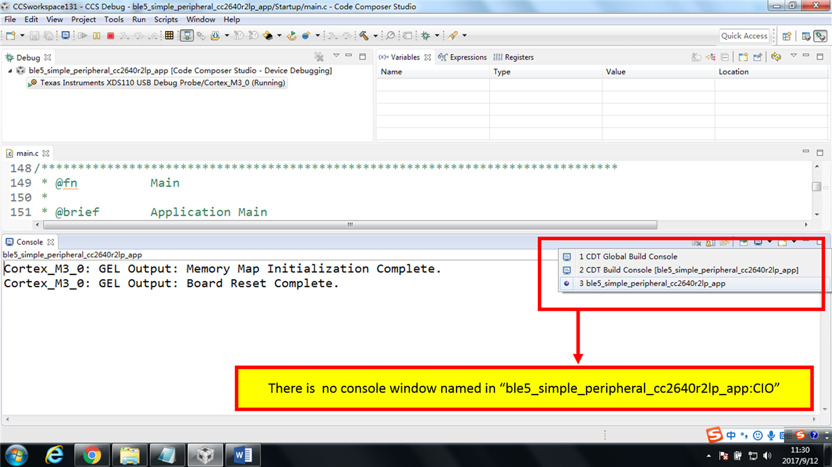Open Microsoft Word from the taskbar
The image size is (832, 467).
(243, 455)
